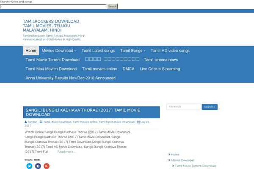The image size is (254, 169).
Task: Click the Search Movies and songs label
Action: click(16, 2)
